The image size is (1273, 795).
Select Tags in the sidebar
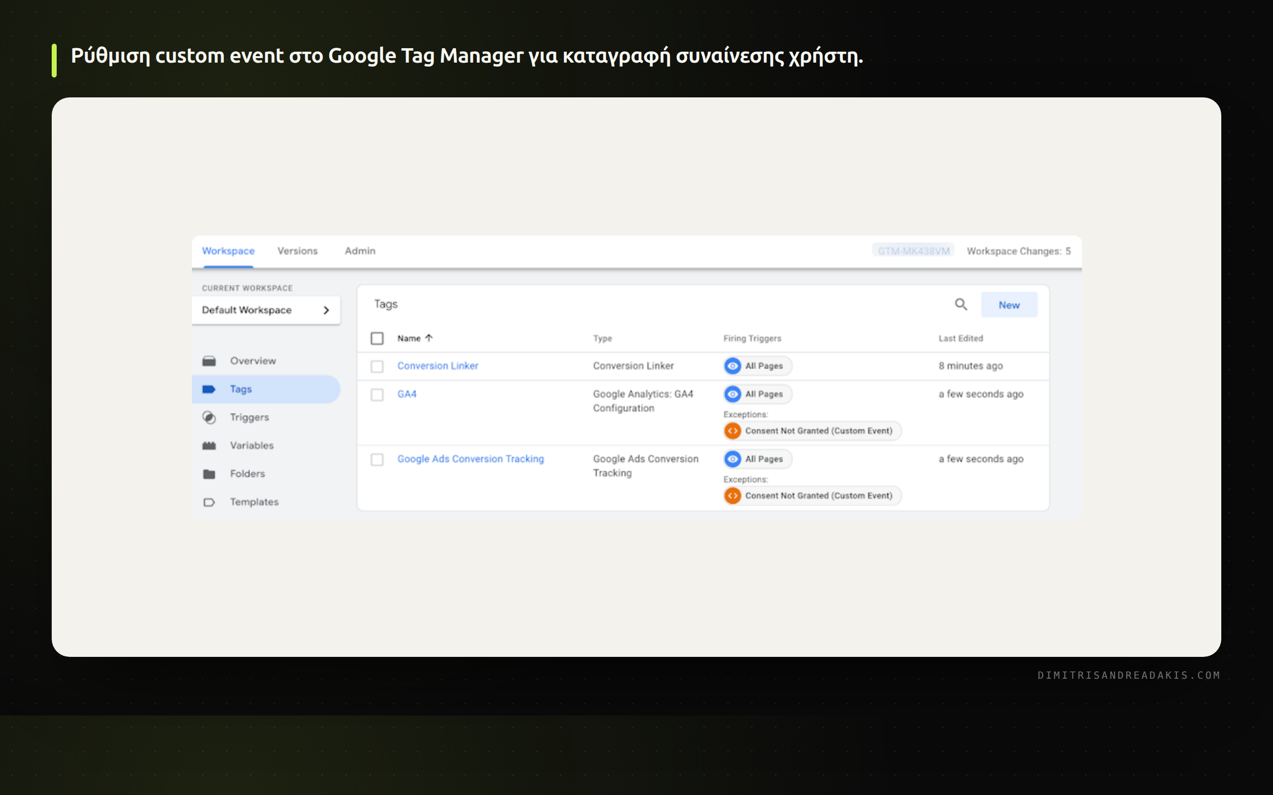pos(266,389)
